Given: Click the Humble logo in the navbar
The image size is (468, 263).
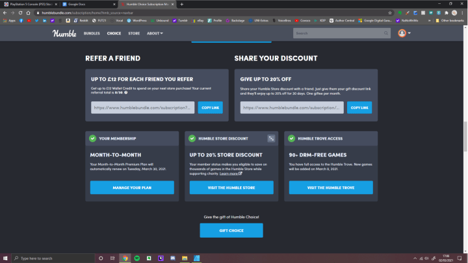Looking at the screenshot, I should point(64,33).
